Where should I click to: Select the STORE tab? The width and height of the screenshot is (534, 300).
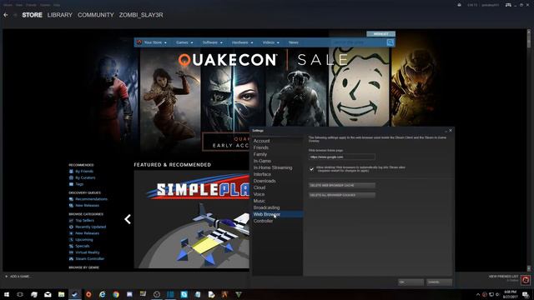tap(33, 15)
